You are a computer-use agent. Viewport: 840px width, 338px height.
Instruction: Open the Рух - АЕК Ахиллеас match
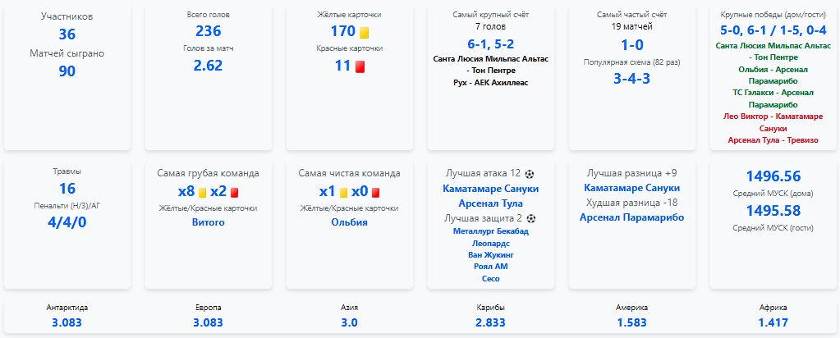point(491,83)
